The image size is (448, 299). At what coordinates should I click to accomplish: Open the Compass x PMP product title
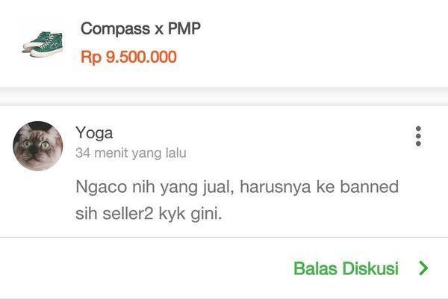click(140, 28)
